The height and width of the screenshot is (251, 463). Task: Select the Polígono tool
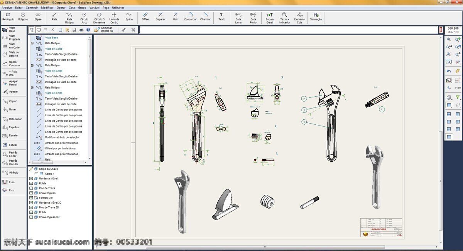pyautogui.click(x=23, y=17)
